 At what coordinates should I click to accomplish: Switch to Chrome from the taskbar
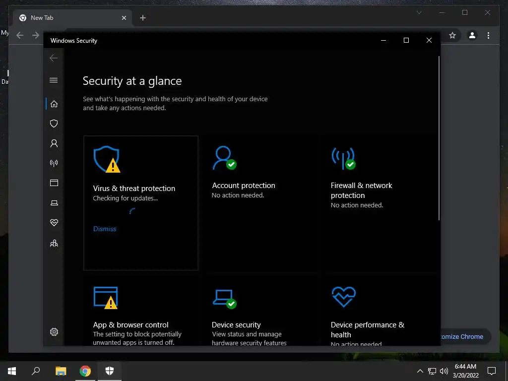point(85,371)
